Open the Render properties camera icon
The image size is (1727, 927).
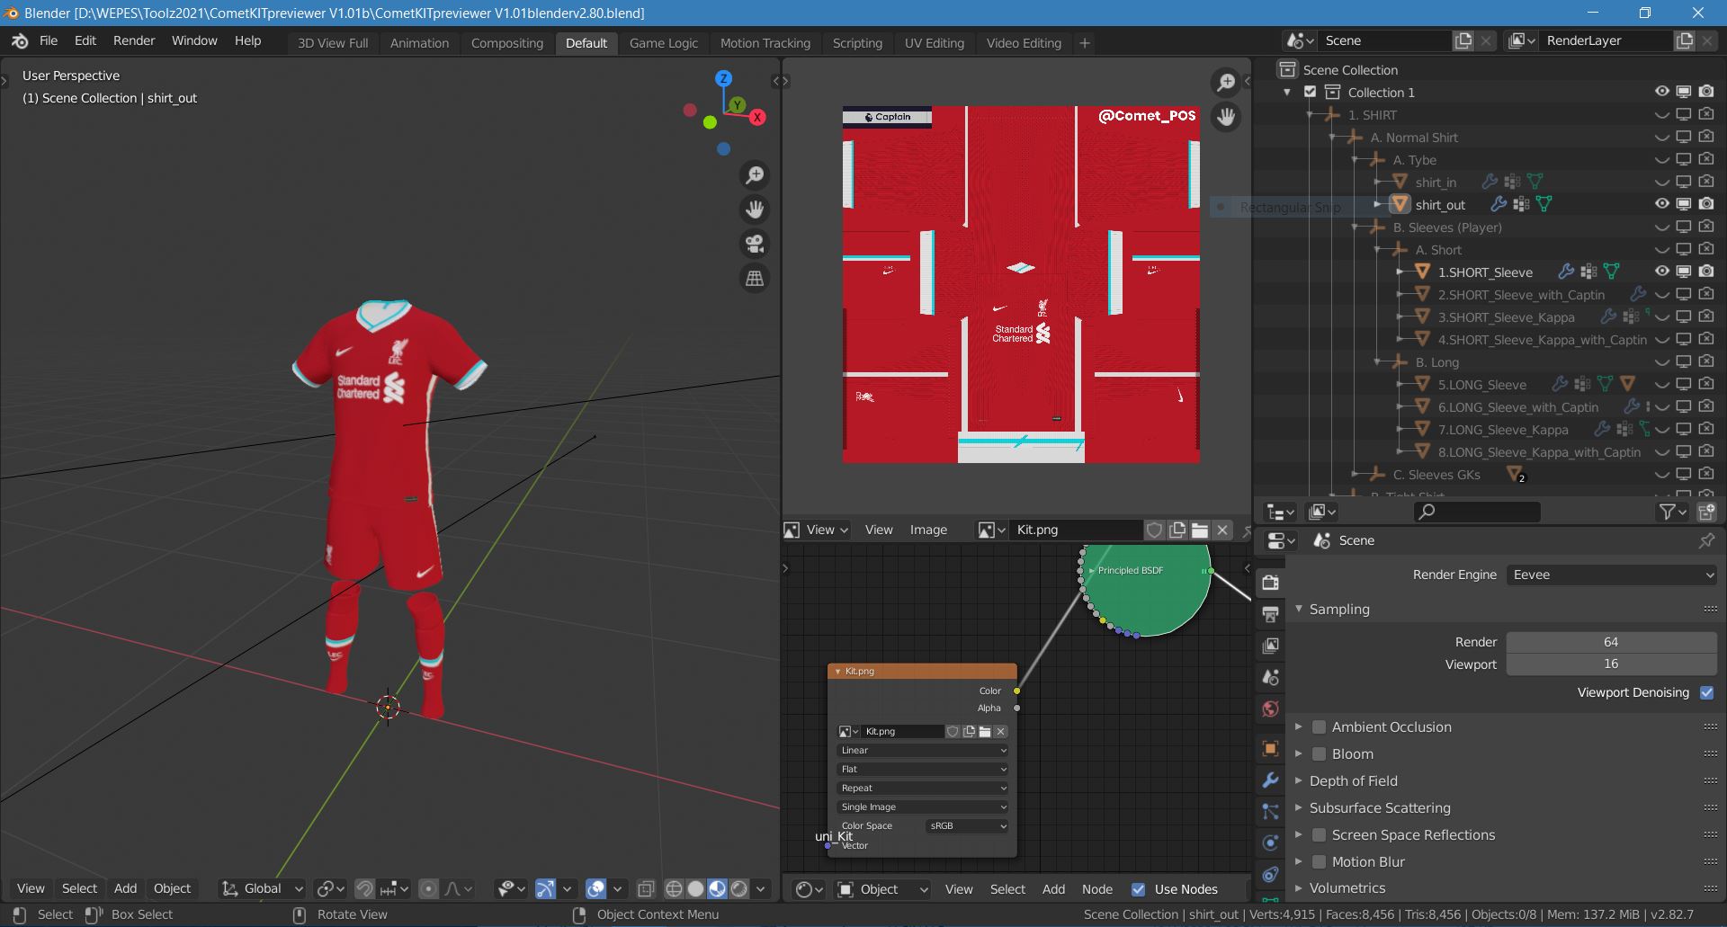1270,582
